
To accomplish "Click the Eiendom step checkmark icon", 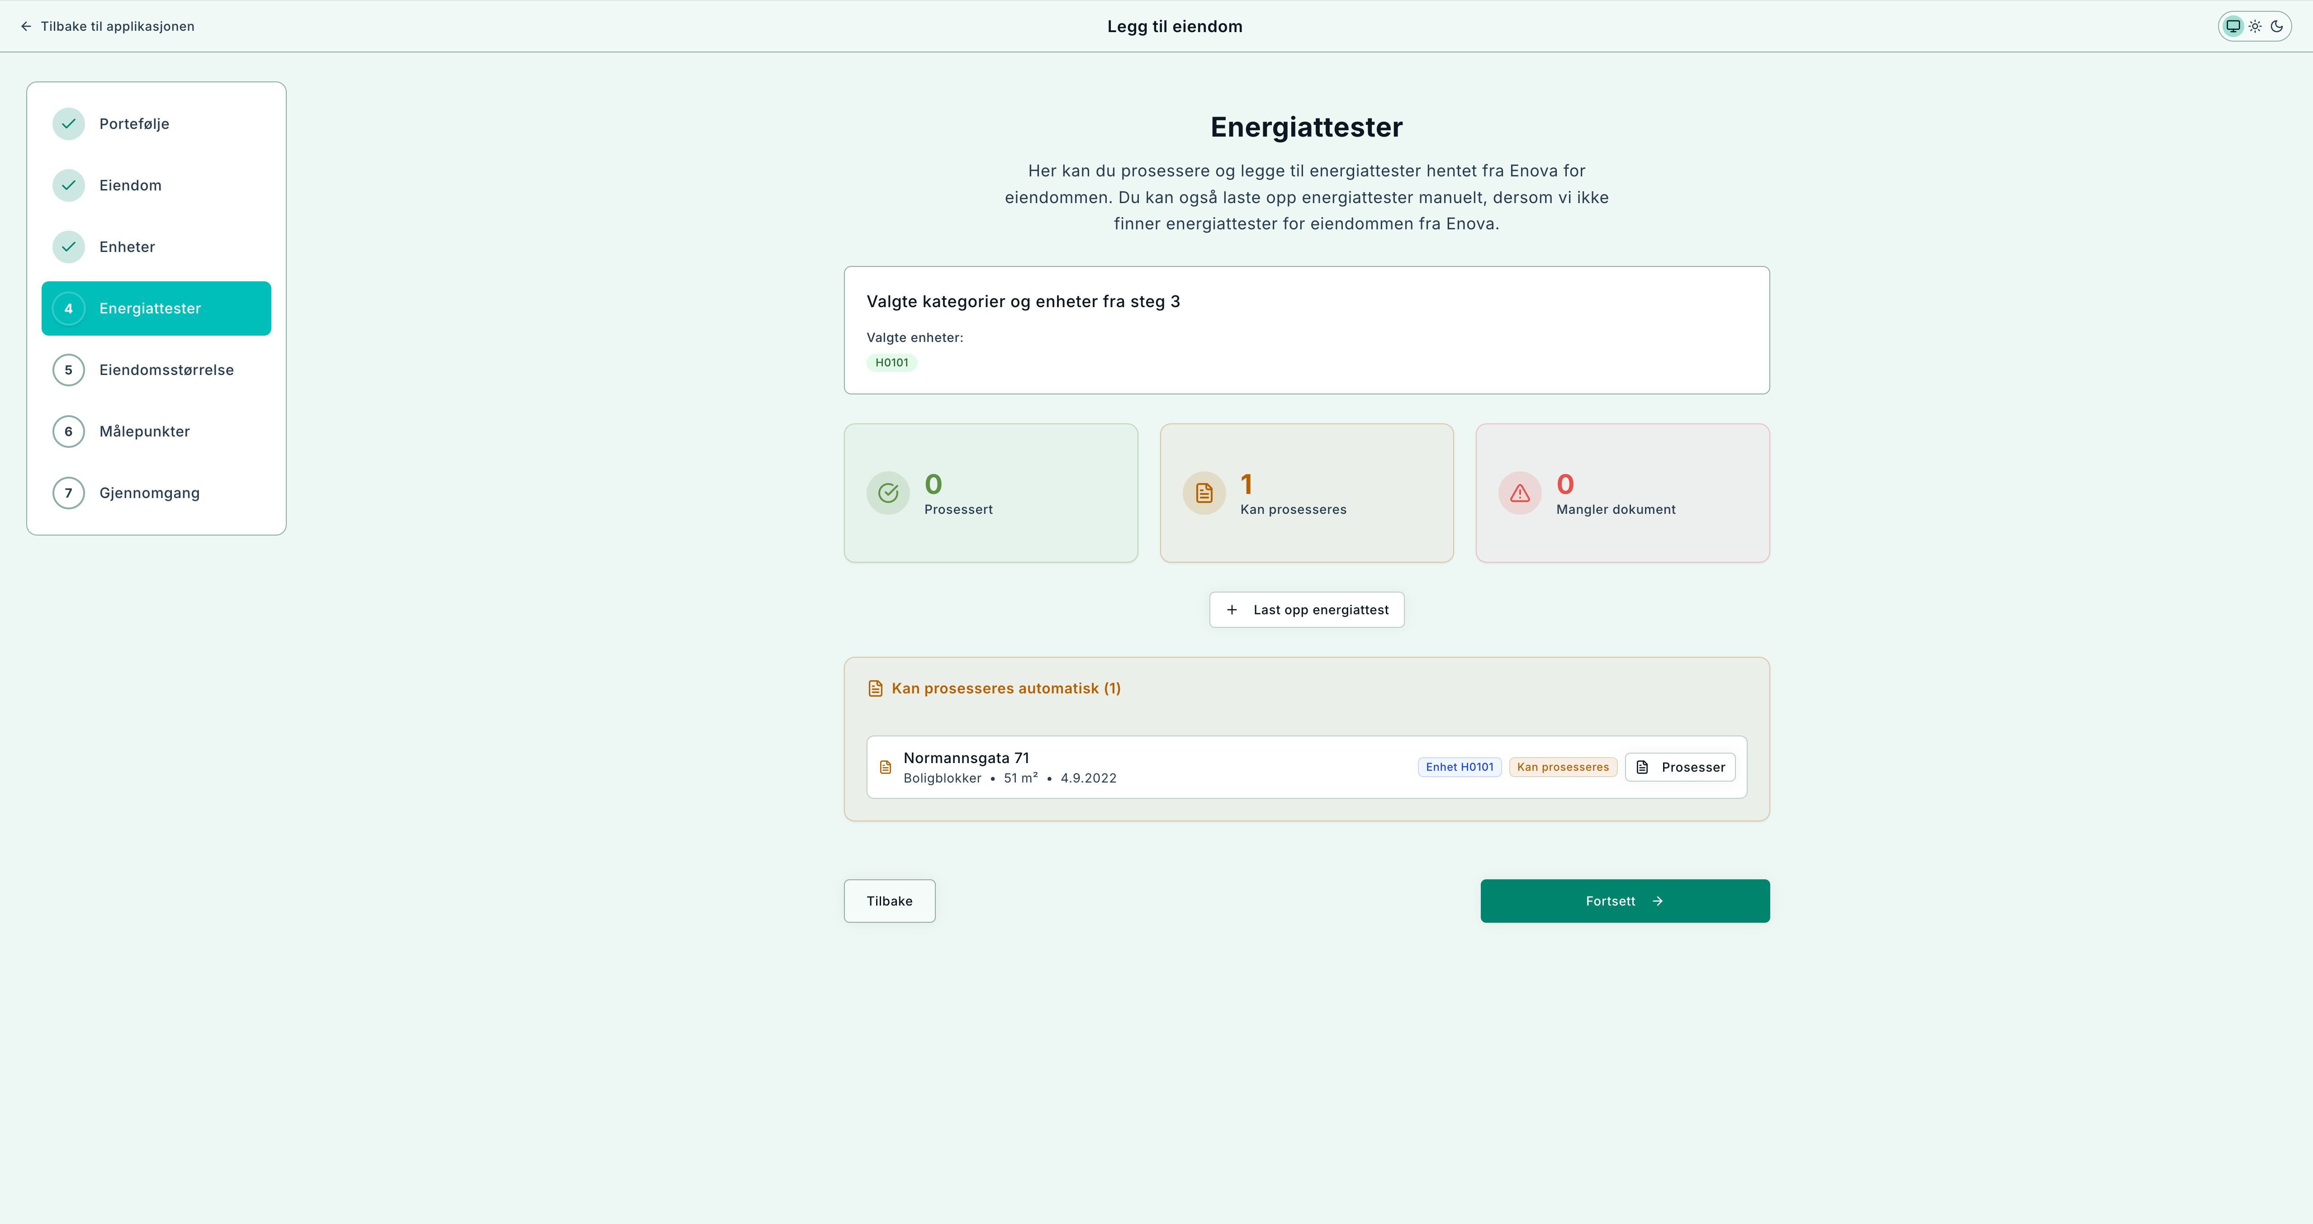I will 68,185.
